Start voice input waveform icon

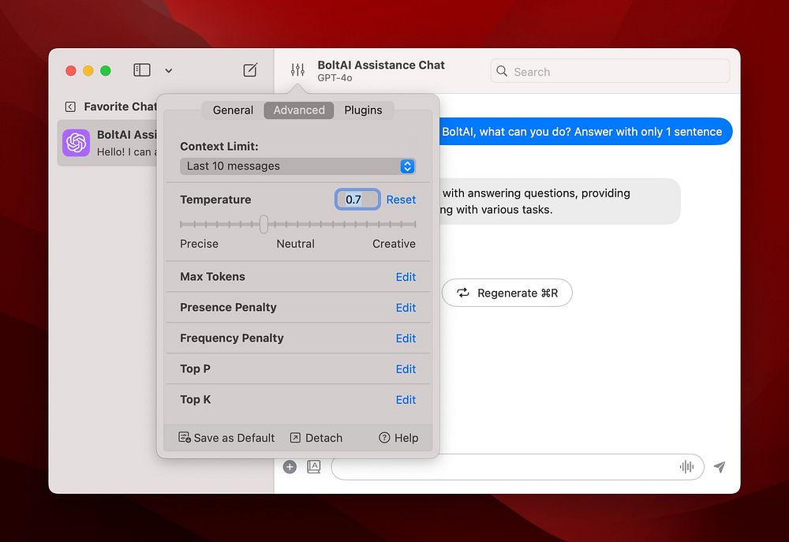(686, 467)
